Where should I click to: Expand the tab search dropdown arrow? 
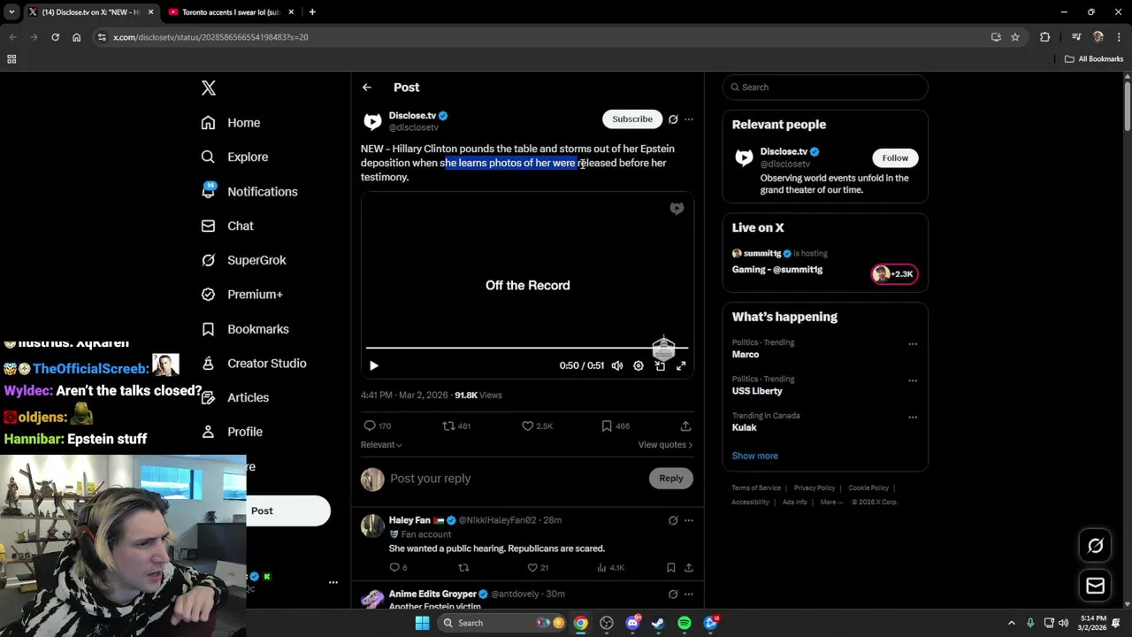(11, 12)
